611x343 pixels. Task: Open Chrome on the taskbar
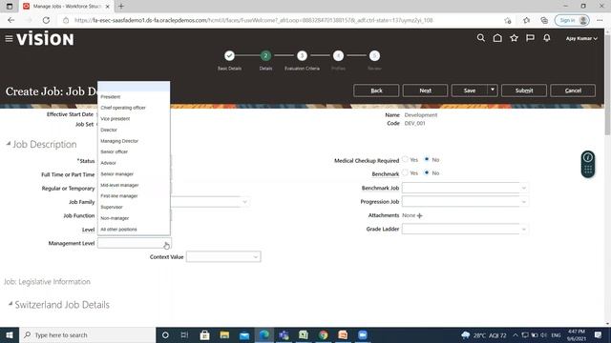point(323,334)
